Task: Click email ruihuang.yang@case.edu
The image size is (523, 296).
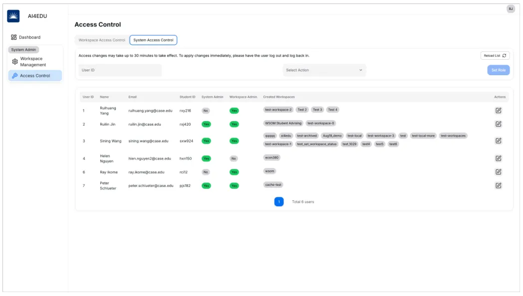Action: [x=150, y=111]
